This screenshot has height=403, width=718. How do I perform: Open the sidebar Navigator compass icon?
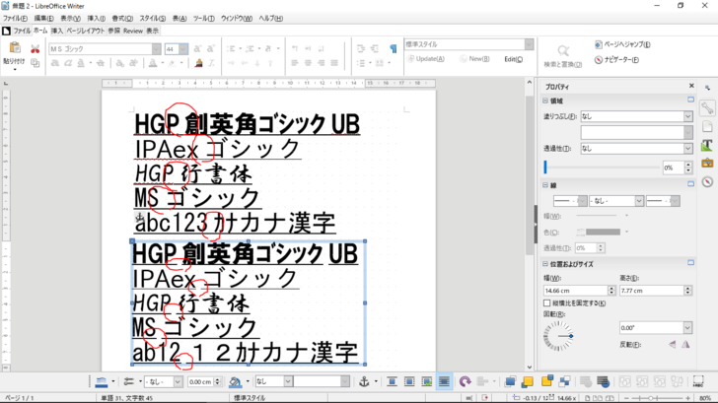click(x=707, y=181)
